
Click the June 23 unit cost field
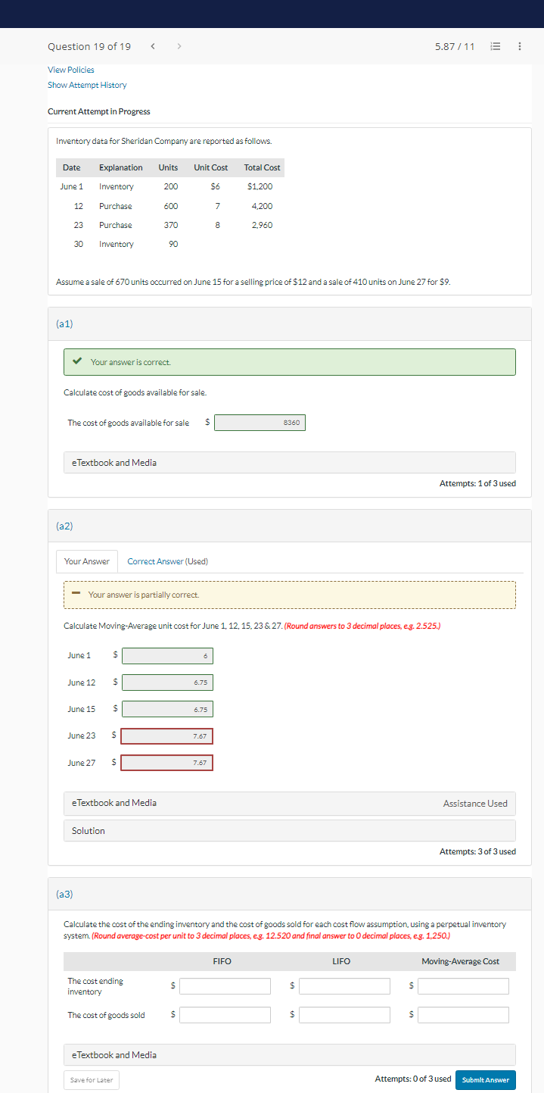(166, 735)
